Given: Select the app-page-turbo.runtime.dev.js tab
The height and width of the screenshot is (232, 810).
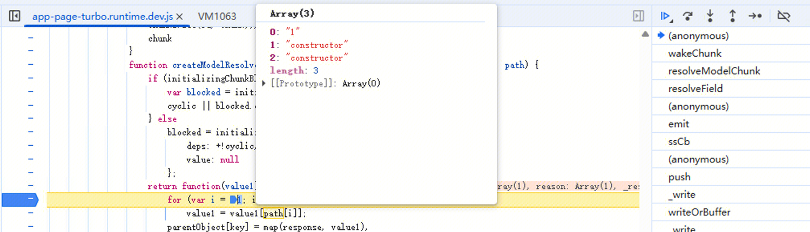Looking at the screenshot, I should (102, 17).
